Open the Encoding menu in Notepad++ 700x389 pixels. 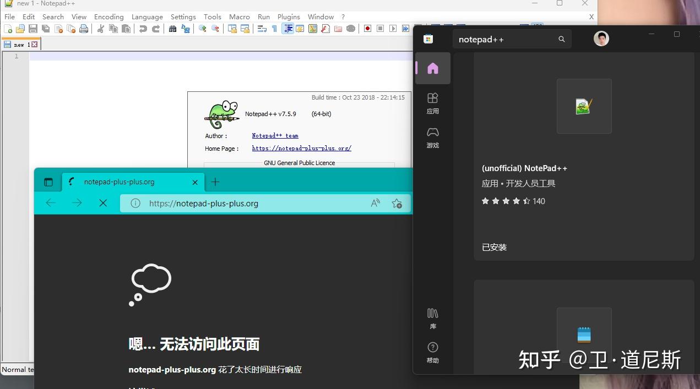(x=109, y=17)
